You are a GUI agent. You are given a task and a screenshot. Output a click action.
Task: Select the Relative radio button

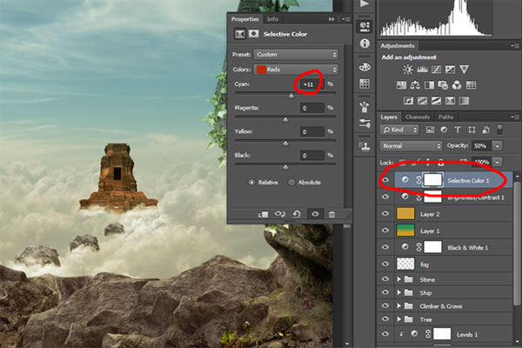[252, 183]
